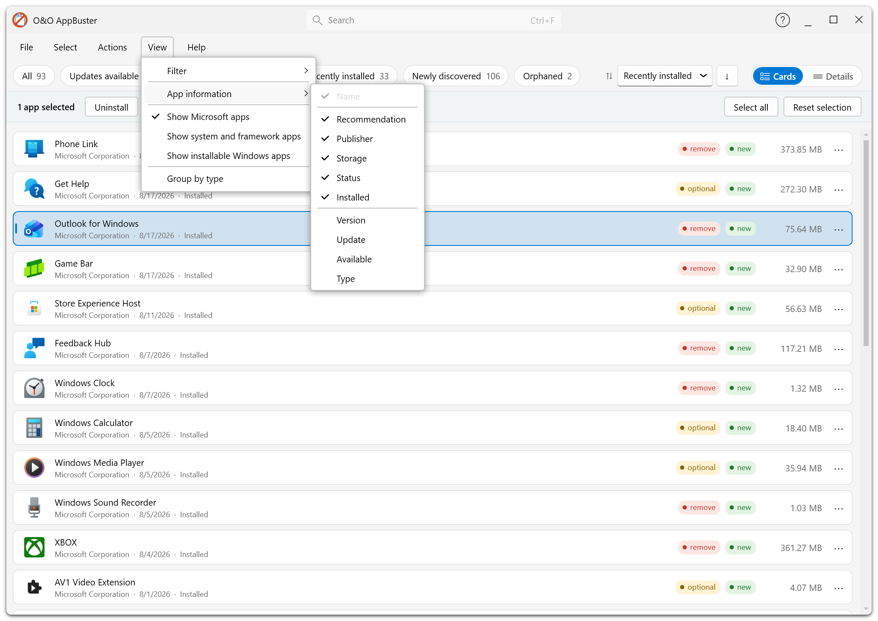Image resolution: width=878 pixels, height=621 pixels.
Task: Open more options for Windows Clock
Action: click(x=839, y=388)
